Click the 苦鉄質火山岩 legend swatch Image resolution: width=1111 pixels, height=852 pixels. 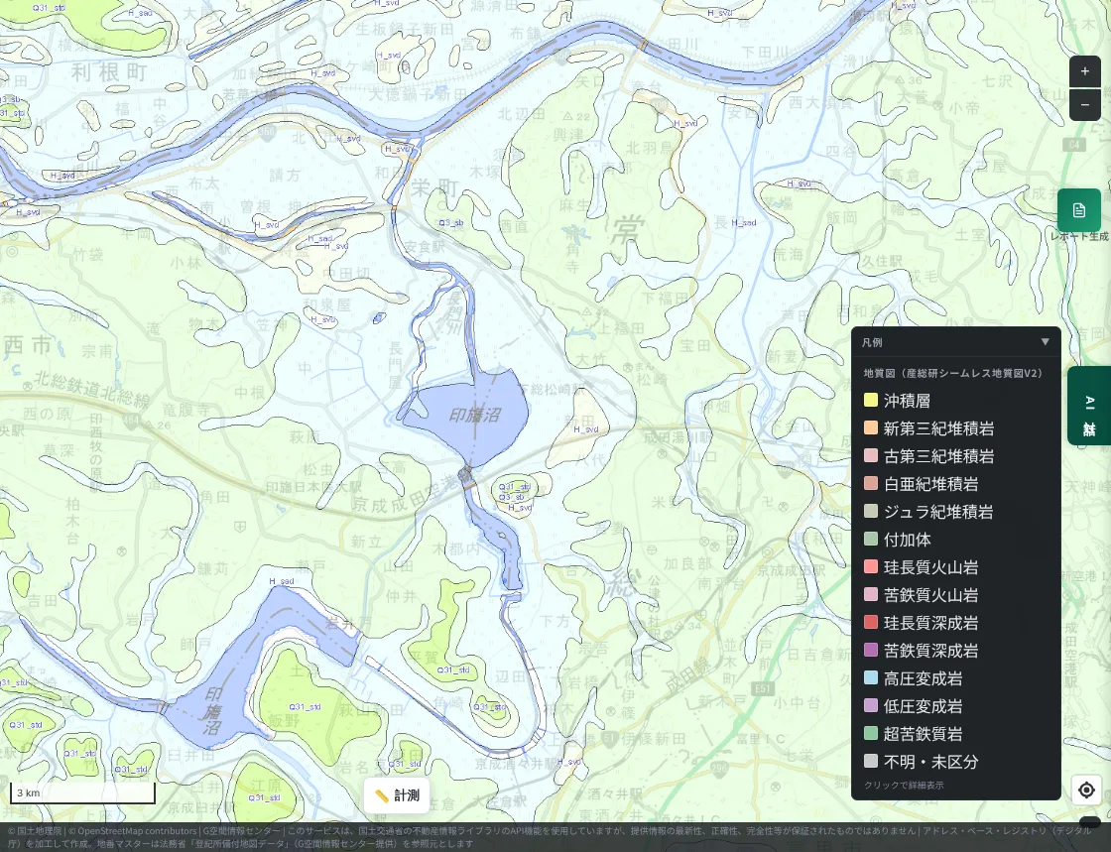(871, 594)
